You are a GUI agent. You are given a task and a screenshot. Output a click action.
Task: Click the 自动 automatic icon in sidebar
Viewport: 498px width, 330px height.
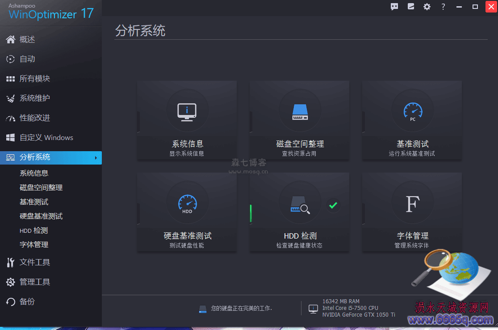tap(10, 59)
